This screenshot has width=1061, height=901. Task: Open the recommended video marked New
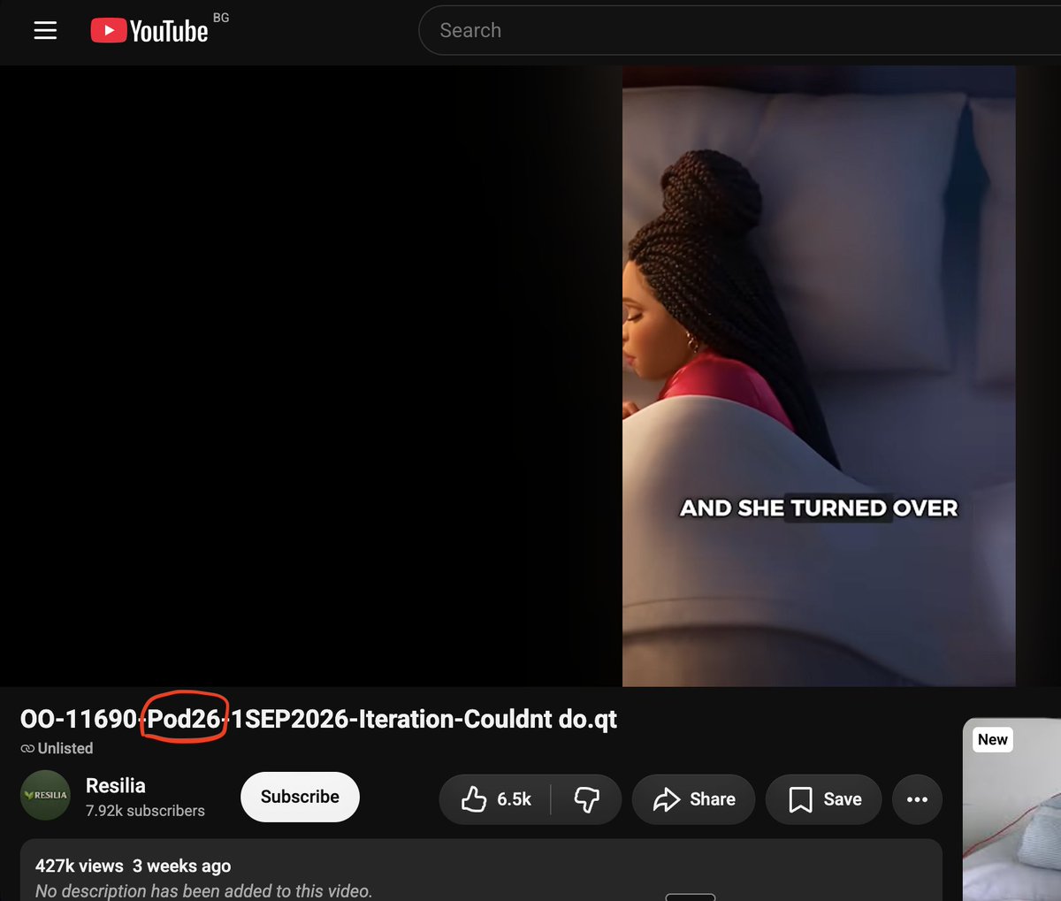tap(1011, 809)
